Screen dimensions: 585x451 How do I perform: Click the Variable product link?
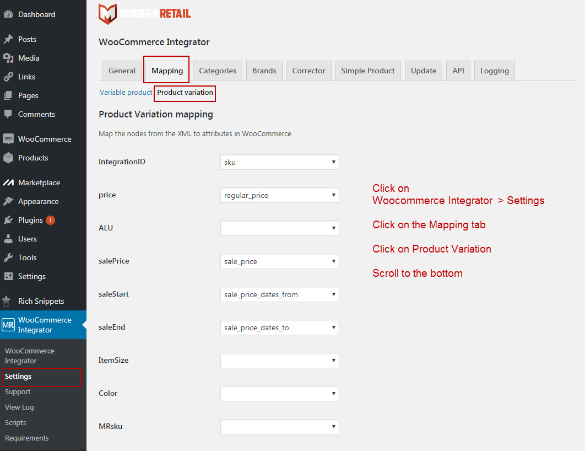click(x=126, y=93)
